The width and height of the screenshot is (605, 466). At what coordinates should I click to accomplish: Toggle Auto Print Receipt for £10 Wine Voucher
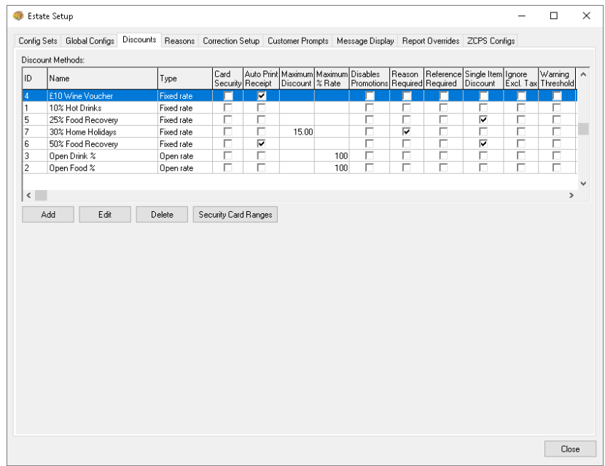(x=262, y=96)
